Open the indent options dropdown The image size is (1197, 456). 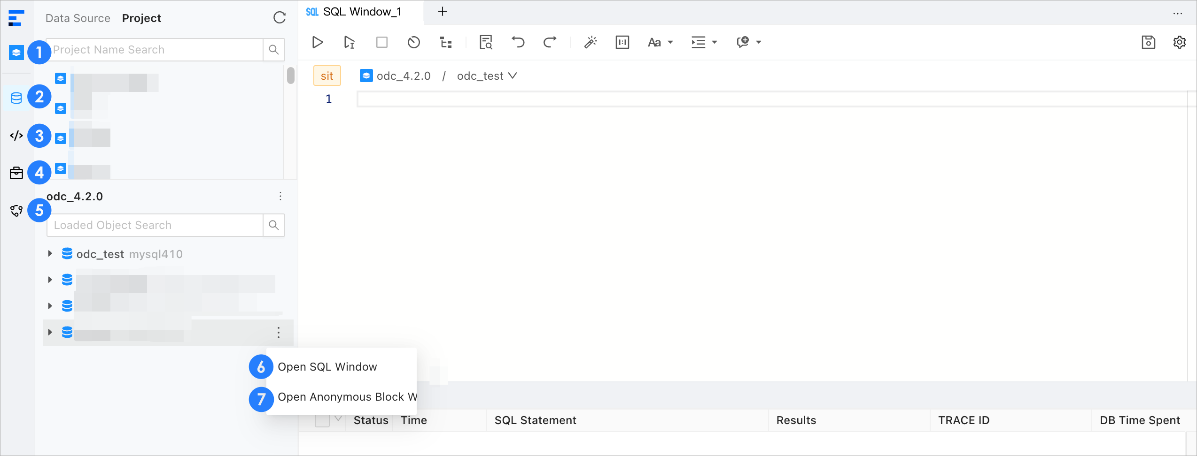click(704, 43)
